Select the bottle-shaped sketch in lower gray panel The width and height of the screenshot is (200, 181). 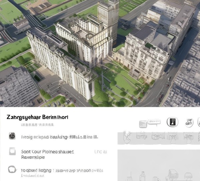(x=142, y=176)
